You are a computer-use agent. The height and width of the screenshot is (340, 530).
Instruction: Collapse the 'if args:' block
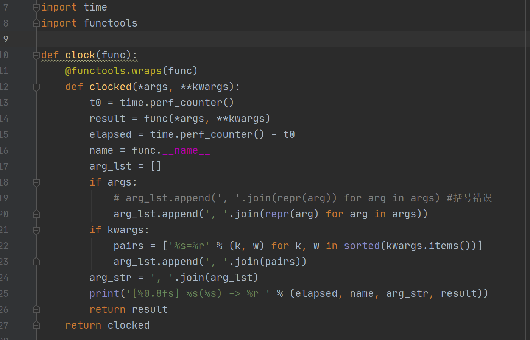pyautogui.click(x=36, y=182)
